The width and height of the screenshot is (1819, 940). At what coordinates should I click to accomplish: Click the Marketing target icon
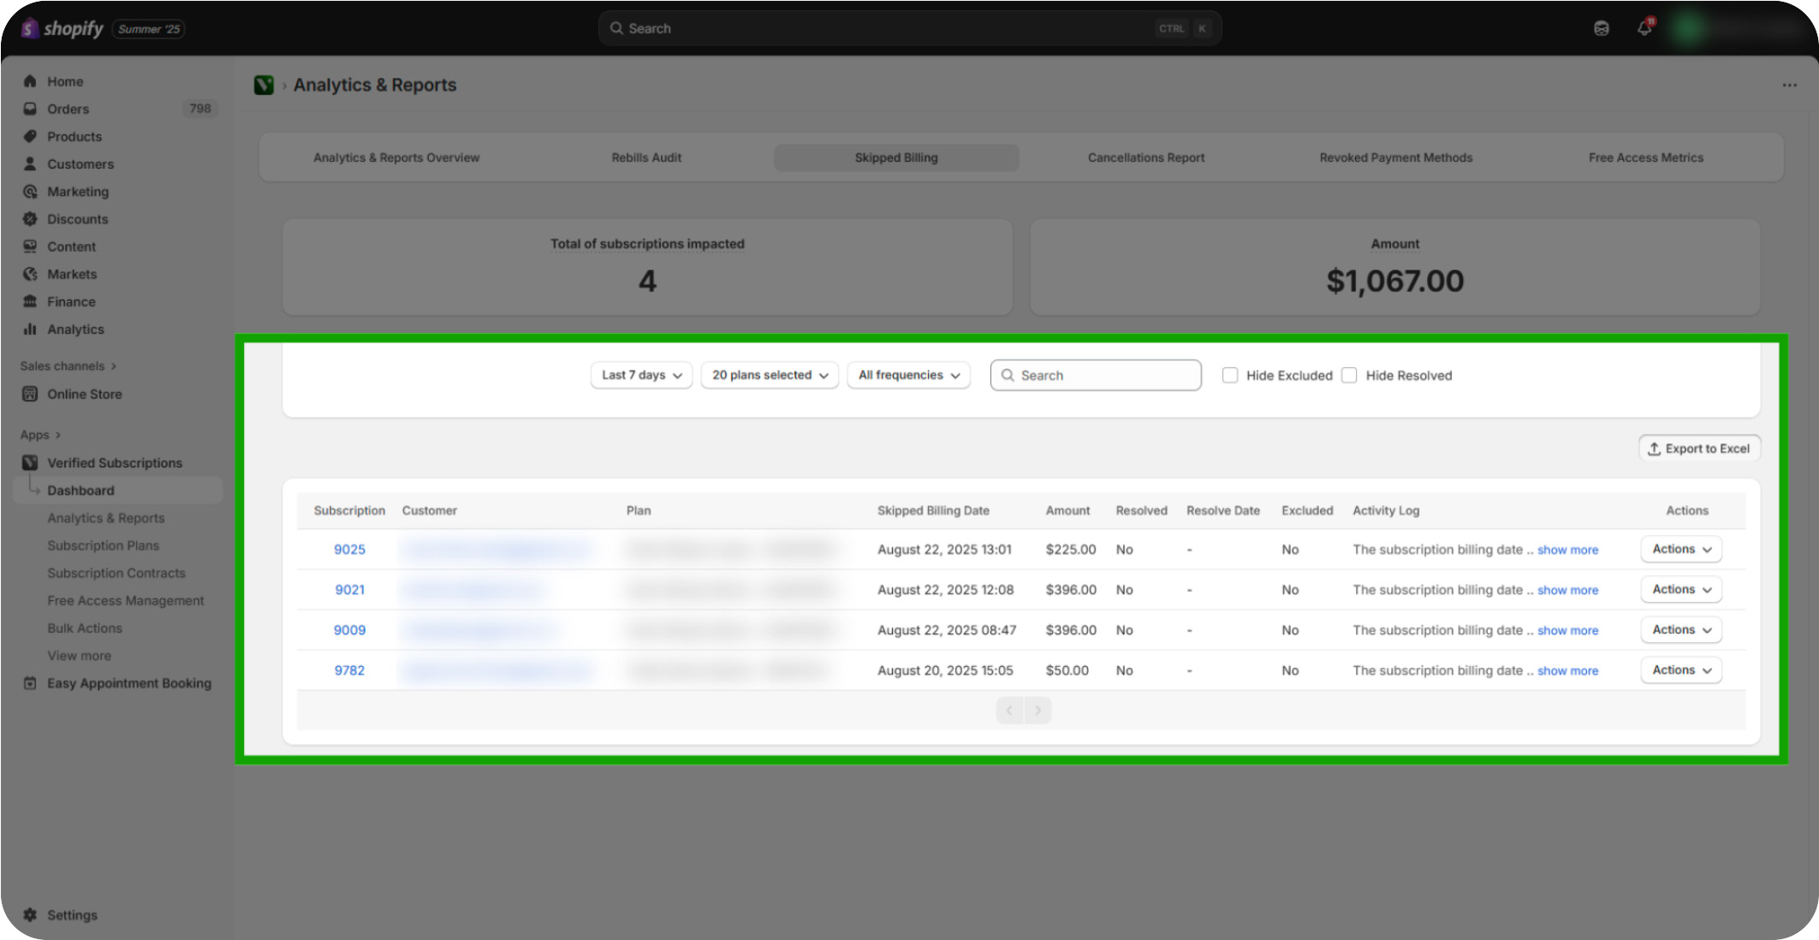(x=30, y=192)
